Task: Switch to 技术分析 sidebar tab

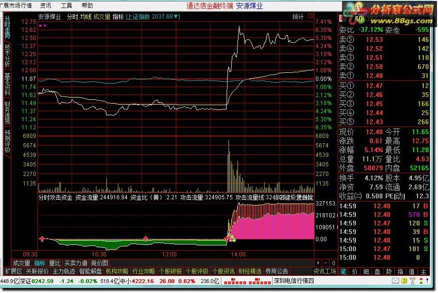Action: [7, 55]
